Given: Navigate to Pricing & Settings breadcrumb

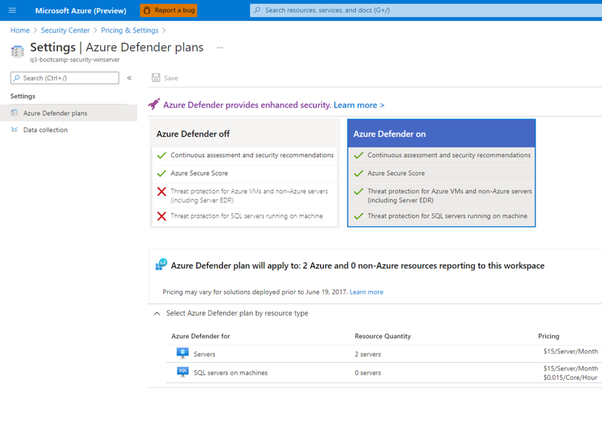Looking at the screenshot, I should coord(130,30).
